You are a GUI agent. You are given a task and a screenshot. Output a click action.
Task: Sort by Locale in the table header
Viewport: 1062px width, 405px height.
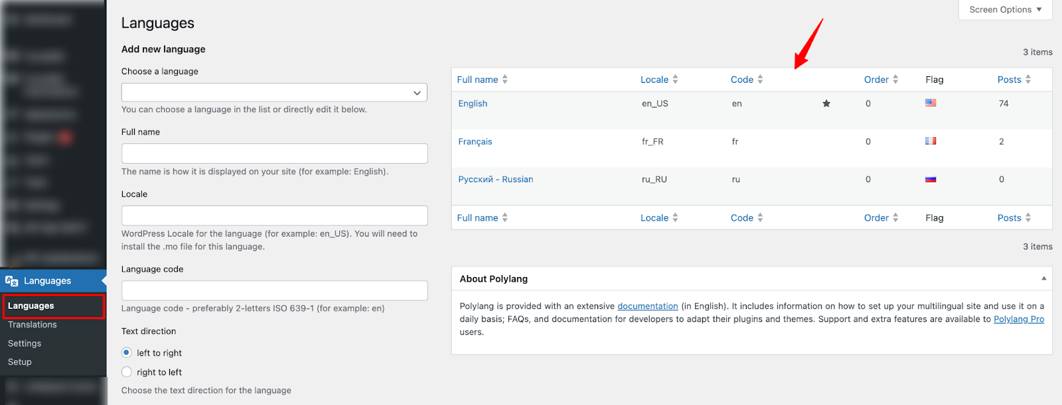(x=659, y=80)
